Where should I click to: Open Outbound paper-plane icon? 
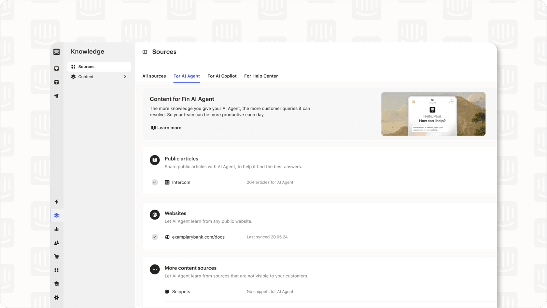57,96
